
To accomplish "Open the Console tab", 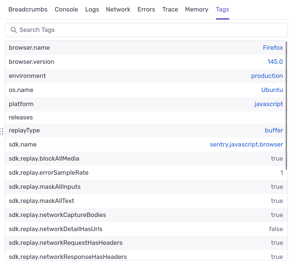I will [x=66, y=10].
